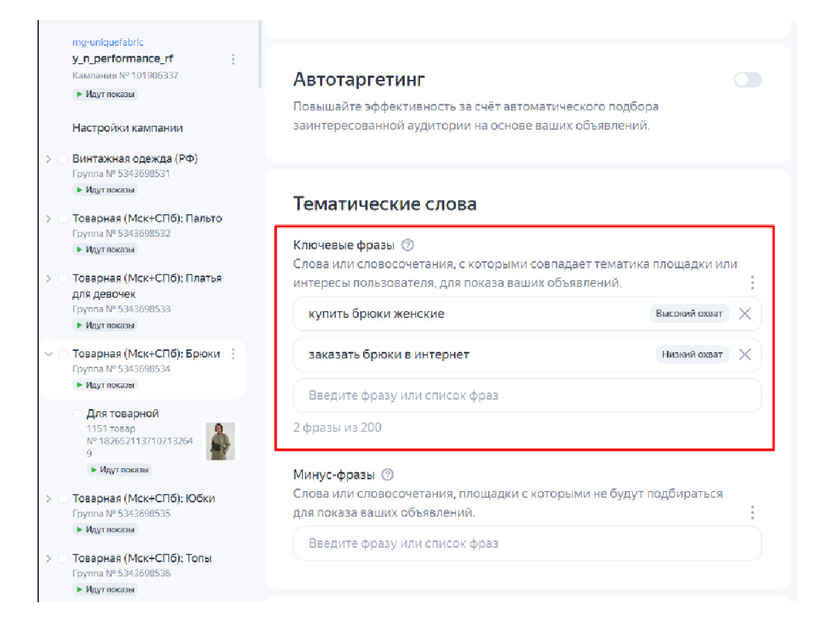Image resolution: width=833 pixels, height=630 pixels.
Task: Collapse the Товарная Брюки group
Action: pyautogui.click(x=49, y=354)
